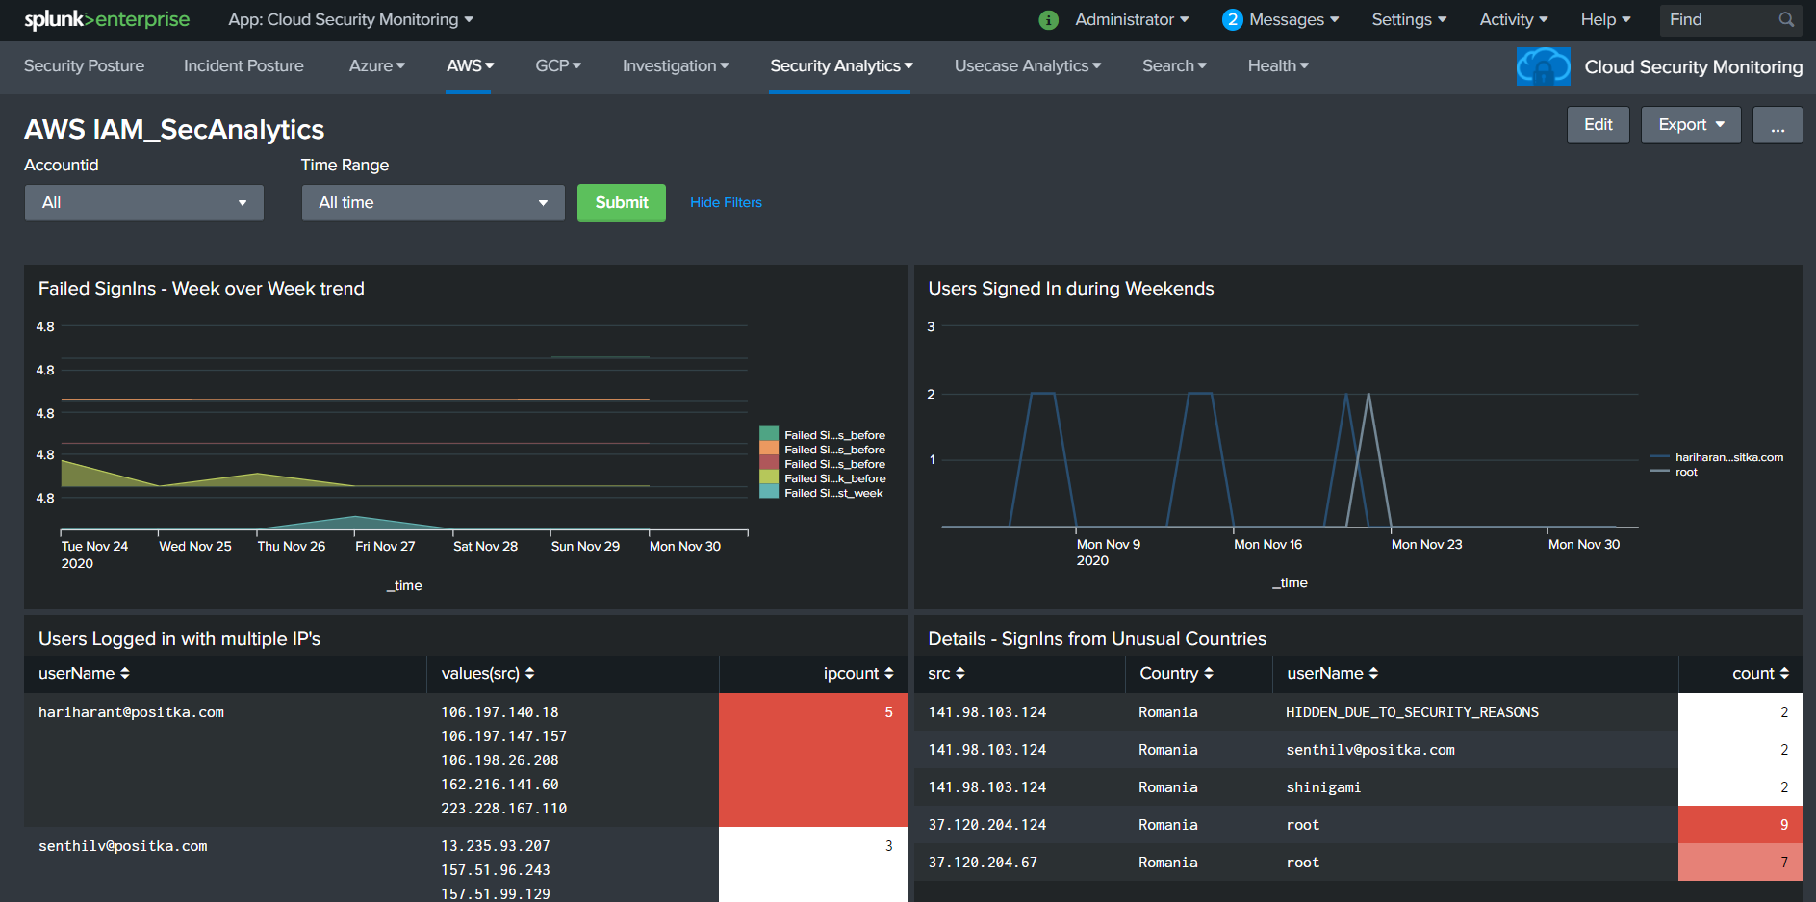Viewport: 1816px width, 902px height.
Task: Click the hariharan...sitka.com legend entry
Action: click(1718, 457)
